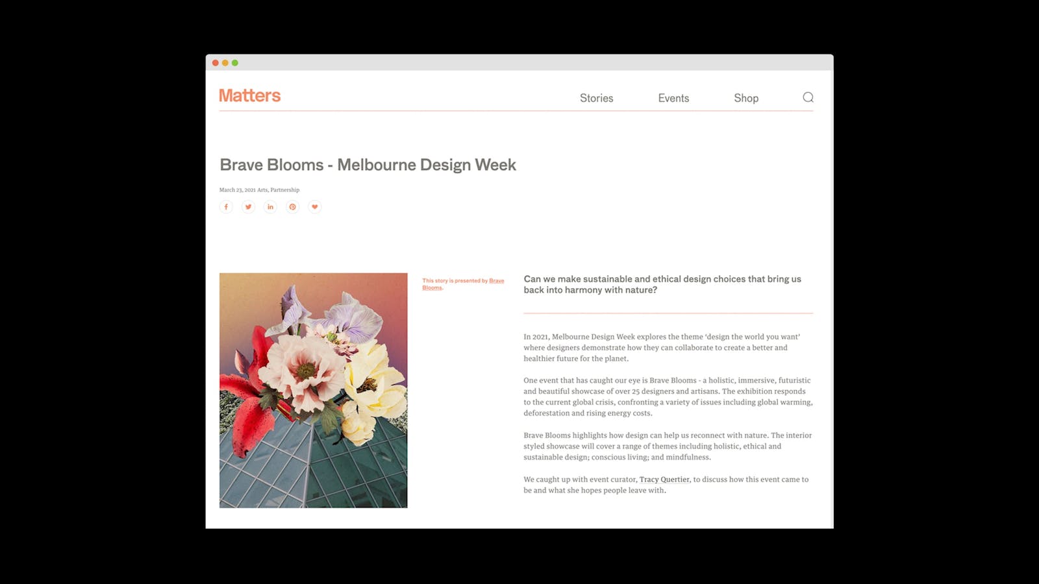1039x584 pixels.
Task: Click the Brave Blooms article headline
Action: pos(368,165)
